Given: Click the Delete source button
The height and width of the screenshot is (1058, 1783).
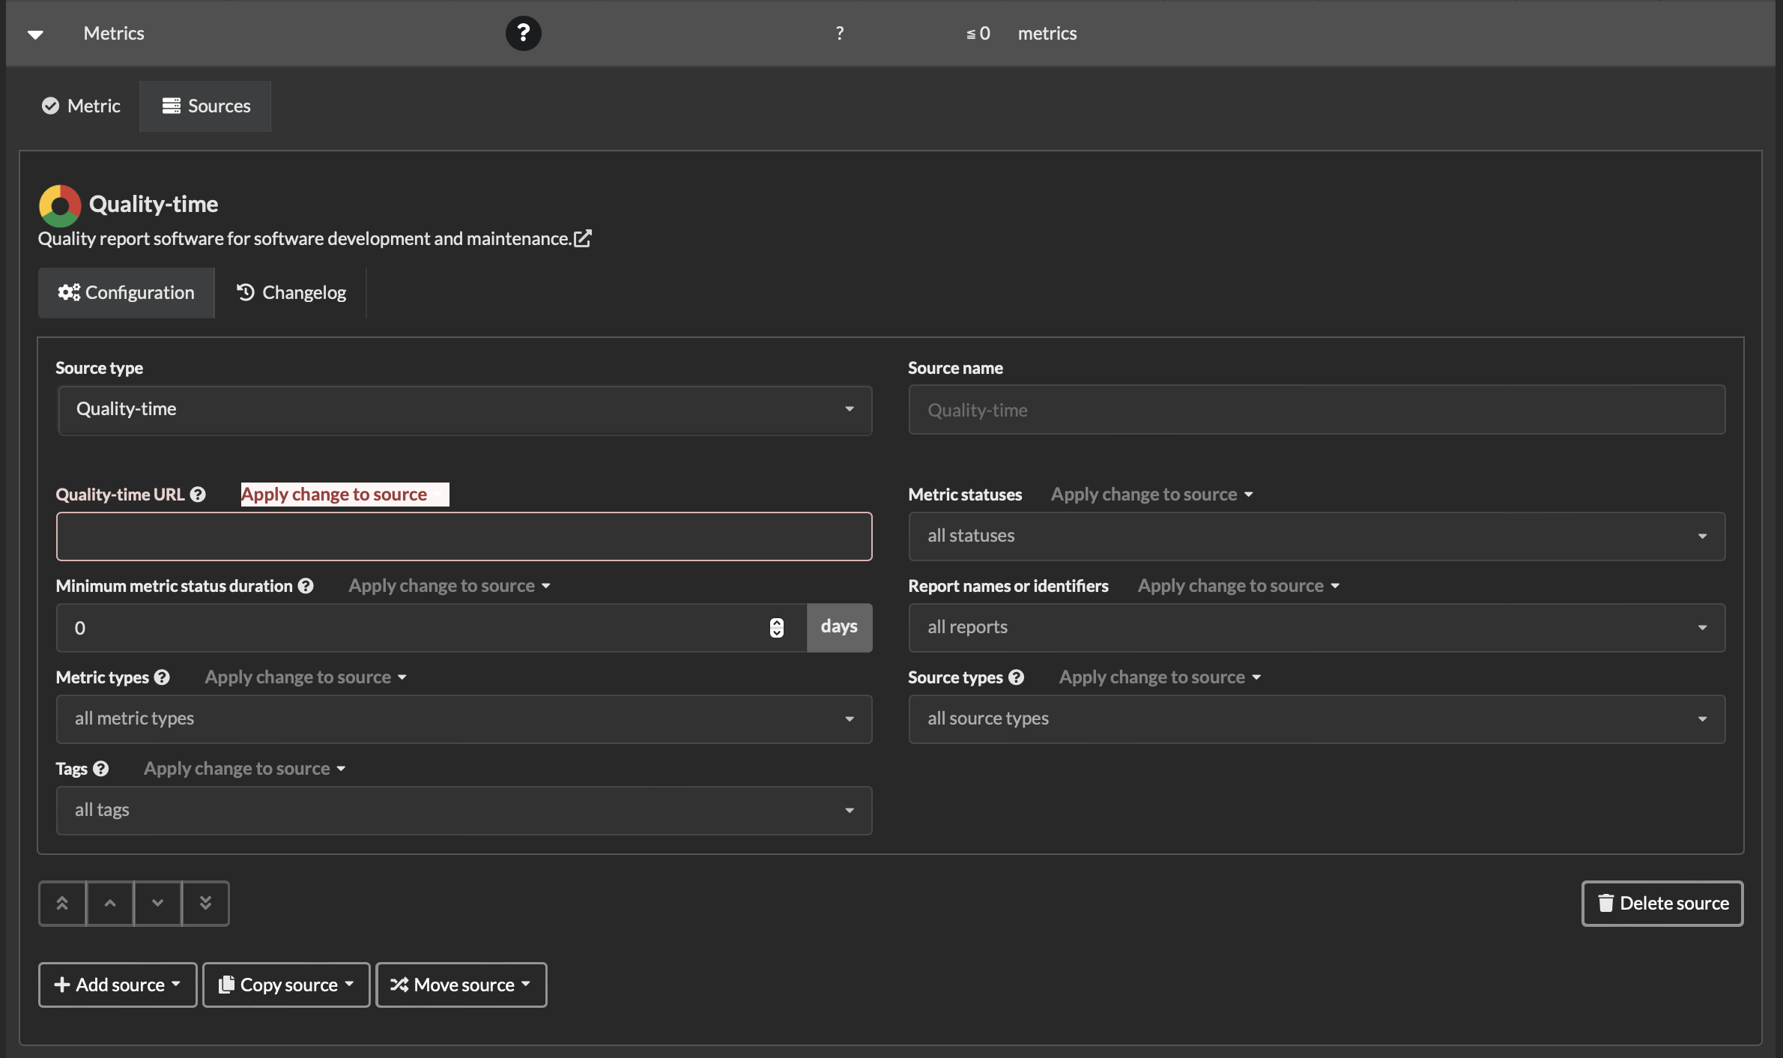Looking at the screenshot, I should click(x=1662, y=904).
